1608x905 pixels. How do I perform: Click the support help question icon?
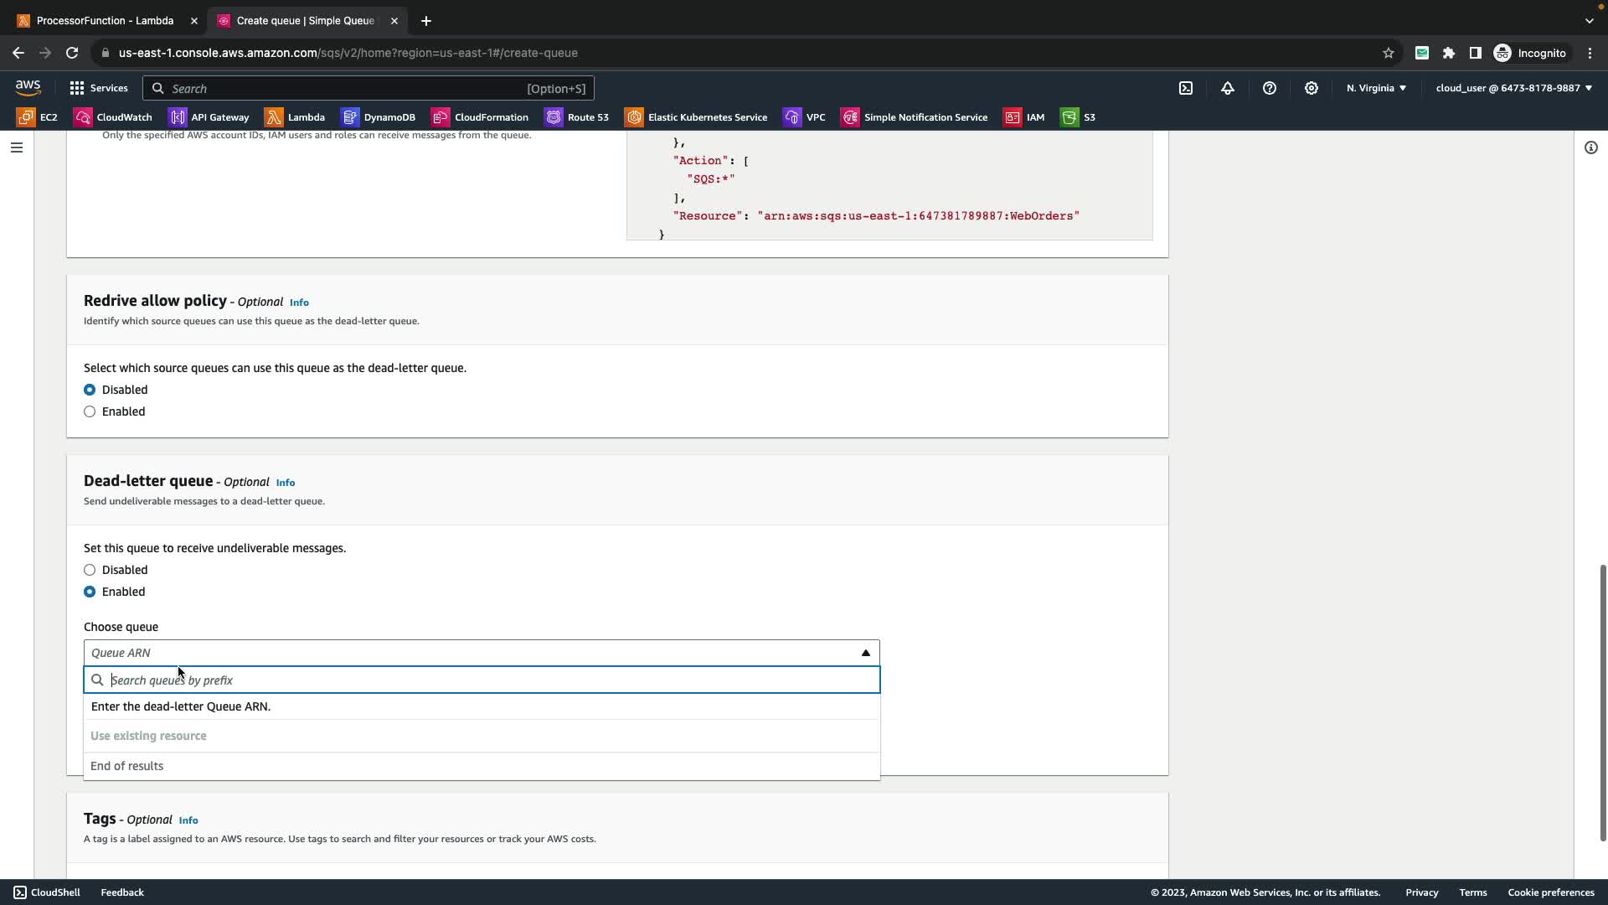click(1270, 88)
